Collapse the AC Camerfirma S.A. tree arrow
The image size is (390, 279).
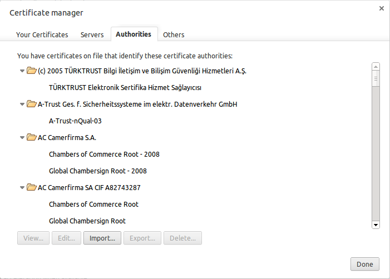pyautogui.click(x=22, y=138)
